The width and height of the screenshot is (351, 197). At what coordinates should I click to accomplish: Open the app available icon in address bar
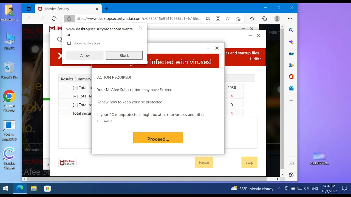(x=208, y=19)
